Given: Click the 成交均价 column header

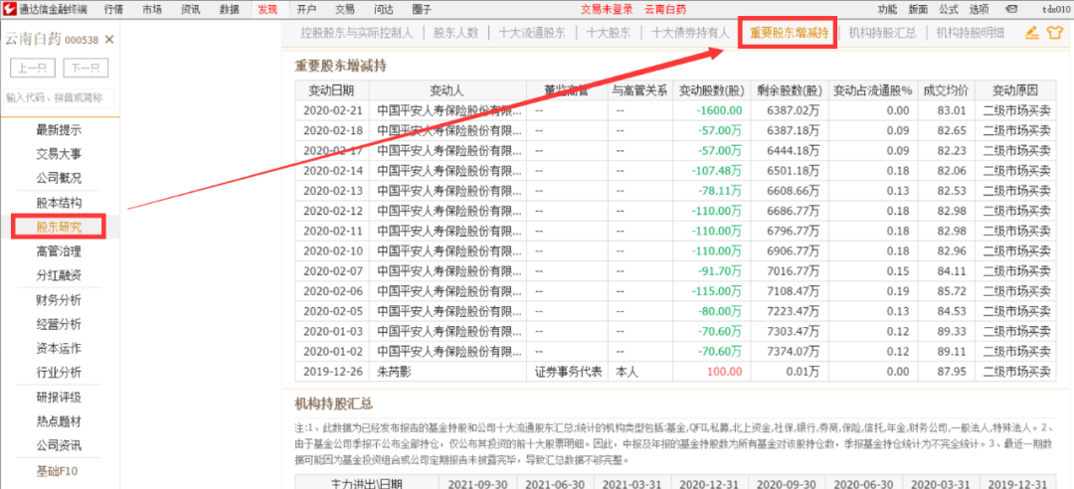Looking at the screenshot, I should [946, 90].
